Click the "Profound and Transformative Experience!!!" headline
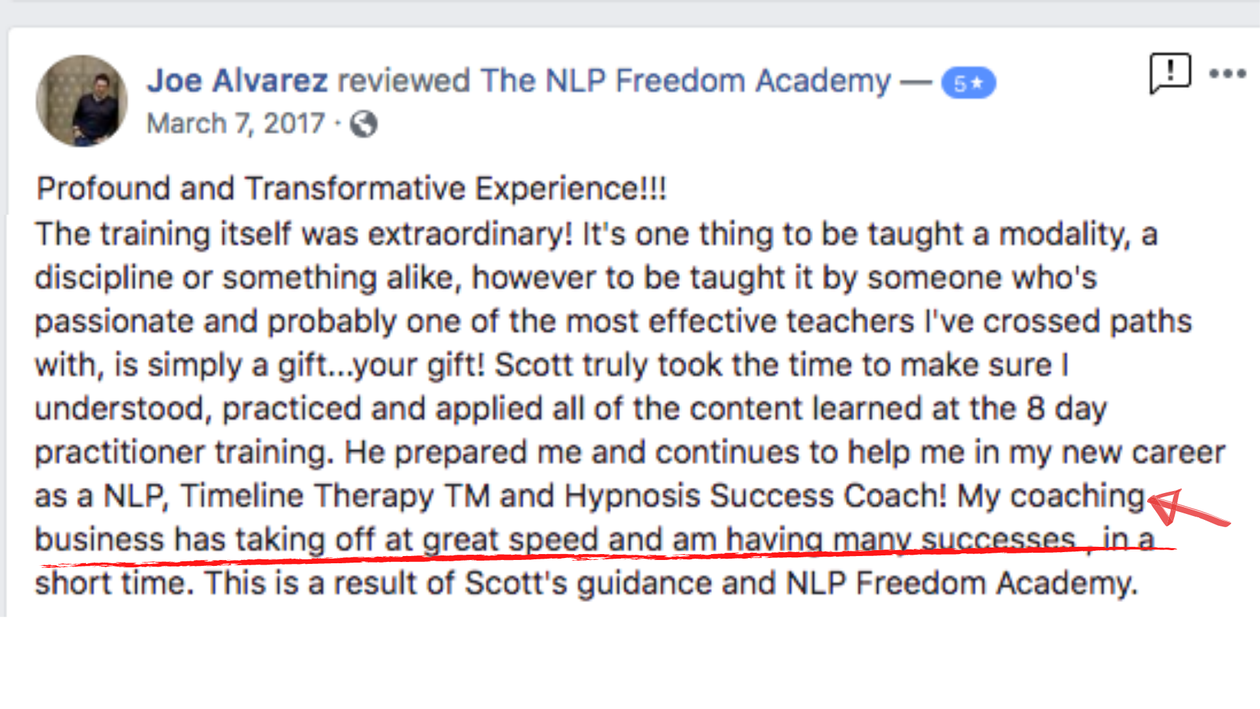 point(351,189)
